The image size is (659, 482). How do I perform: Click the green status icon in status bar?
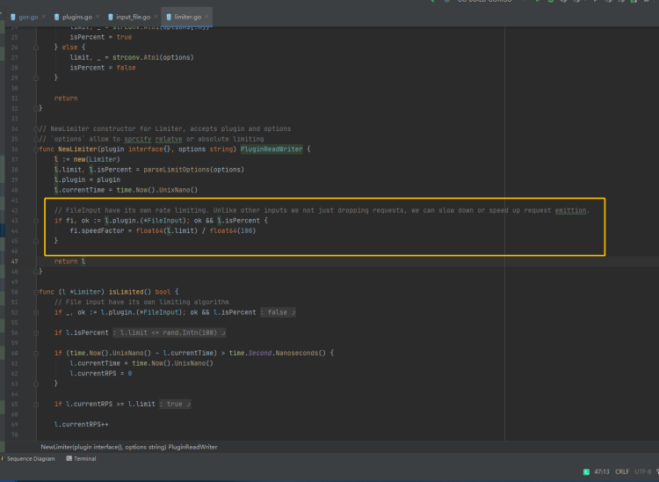(586, 471)
